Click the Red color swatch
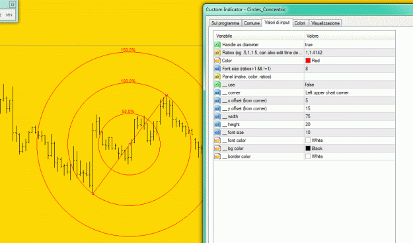This screenshot has height=243, width=413. click(x=308, y=61)
